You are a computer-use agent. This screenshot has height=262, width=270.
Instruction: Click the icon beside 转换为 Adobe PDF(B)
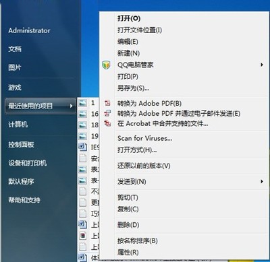click(107, 103)
